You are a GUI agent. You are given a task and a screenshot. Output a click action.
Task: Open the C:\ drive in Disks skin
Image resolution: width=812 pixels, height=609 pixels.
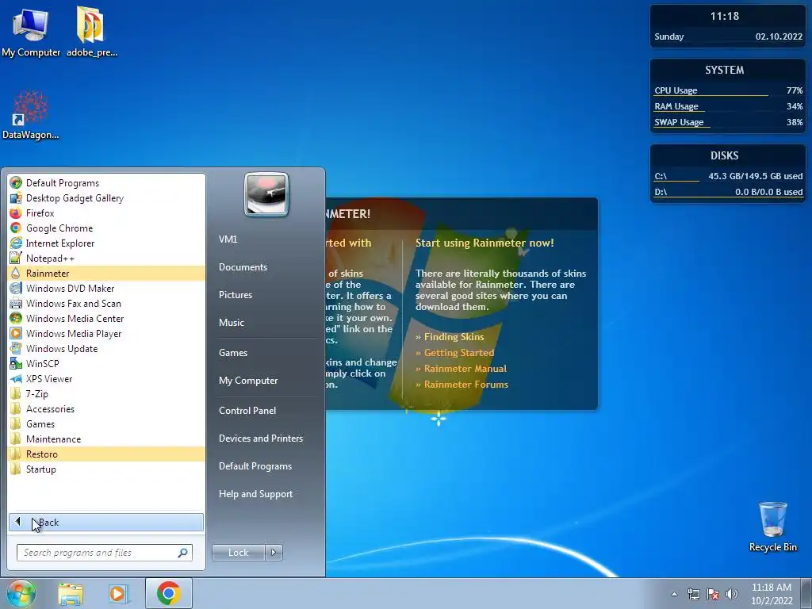728,177
